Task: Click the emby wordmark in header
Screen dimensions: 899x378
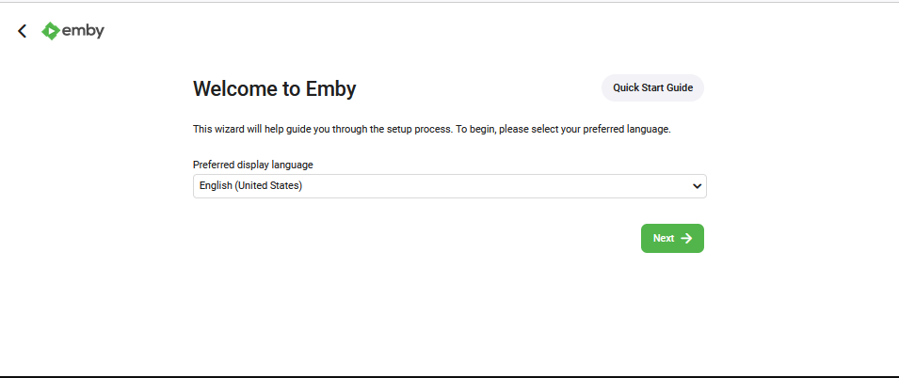Action: coord(83,30)
